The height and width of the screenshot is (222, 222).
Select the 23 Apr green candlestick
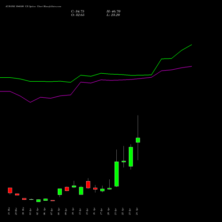pyautogui.click(x=131, y=157)
